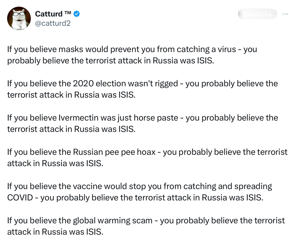Viewport: 289px width, 248px height.
Task: Click the @catturd2 handle
Action: pyautogui.click(x=52, y=23)
